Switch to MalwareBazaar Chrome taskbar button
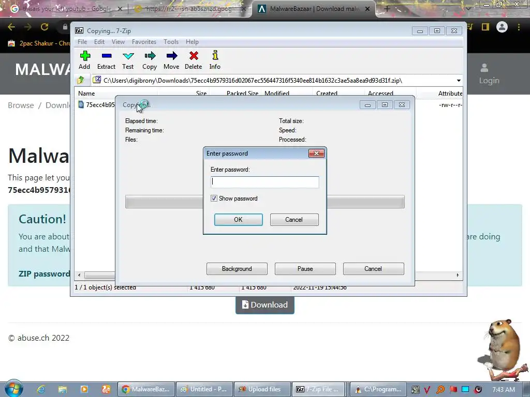This screenshot has width=530, height=397. pos(146,389)
